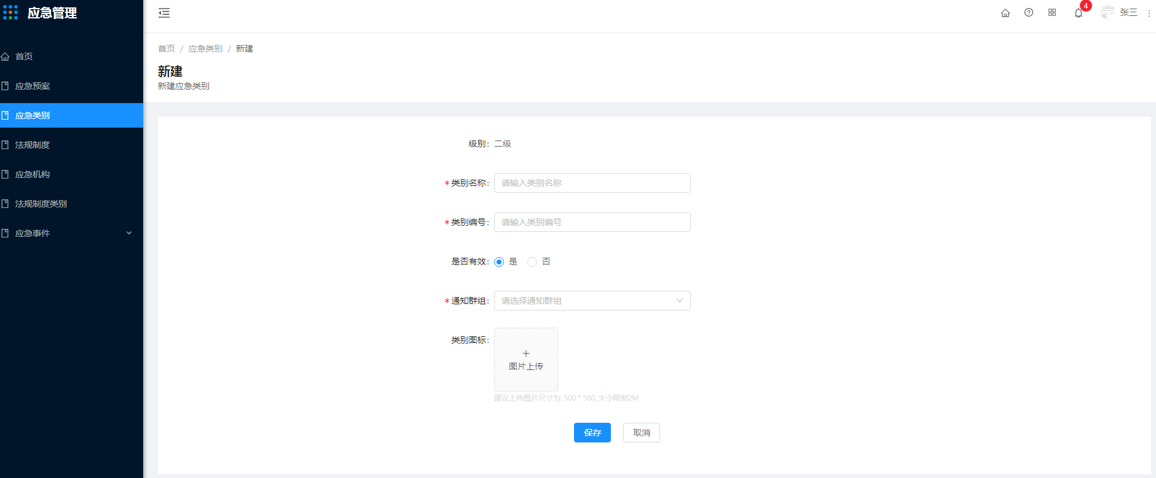
Task: Select 是 for 是否有效
Action: pos(499,262)
